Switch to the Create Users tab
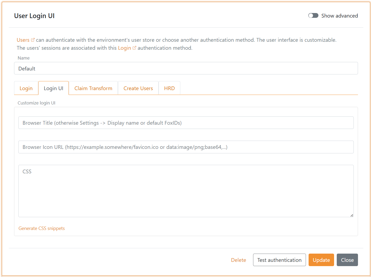 [138, 88]
